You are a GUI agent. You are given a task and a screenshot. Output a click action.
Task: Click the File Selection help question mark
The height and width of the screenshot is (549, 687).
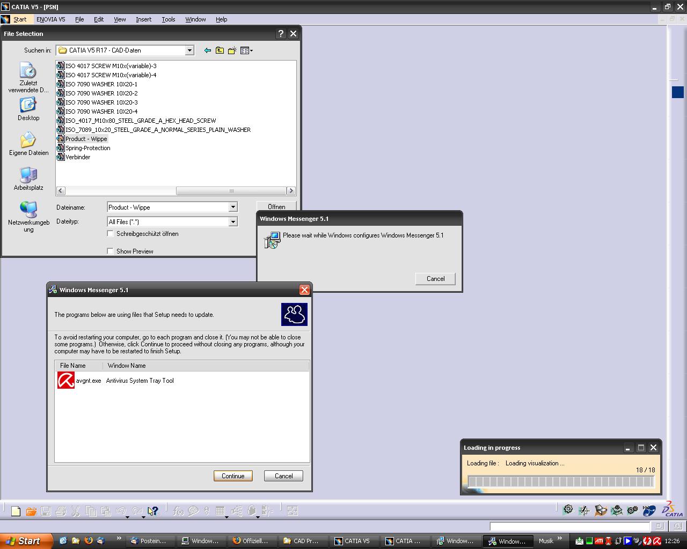pos(280,33)
